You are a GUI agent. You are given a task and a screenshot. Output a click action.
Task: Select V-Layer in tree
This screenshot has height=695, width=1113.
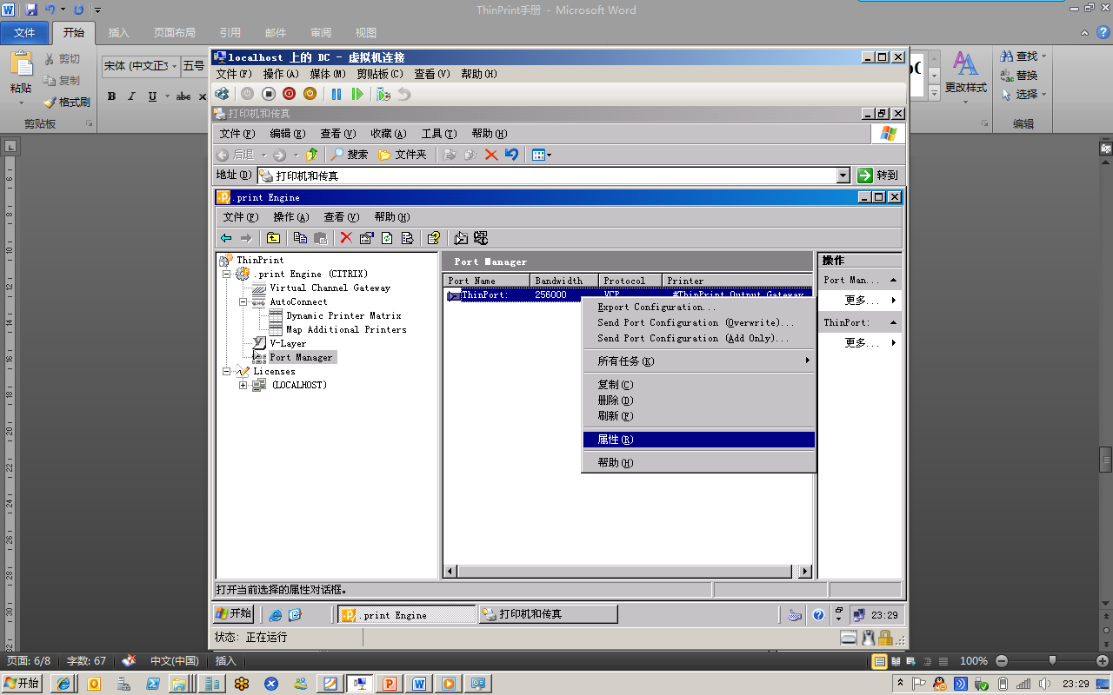[288, 343]
